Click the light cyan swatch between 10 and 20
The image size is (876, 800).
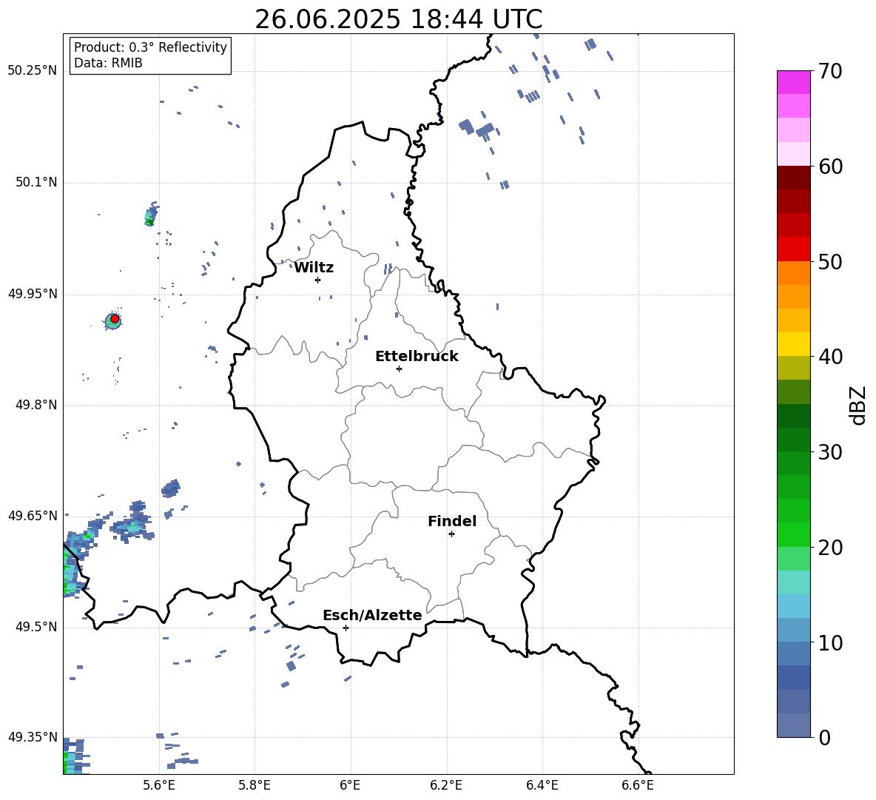793,582
